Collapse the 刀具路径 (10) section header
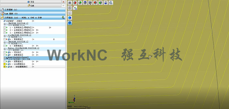The width and height of the screenshot is (229, 109). click(x=33, y=18)
